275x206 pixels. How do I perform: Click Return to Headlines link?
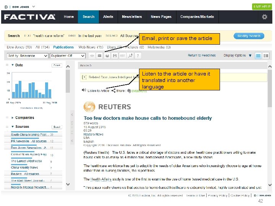tap(202, 55)
